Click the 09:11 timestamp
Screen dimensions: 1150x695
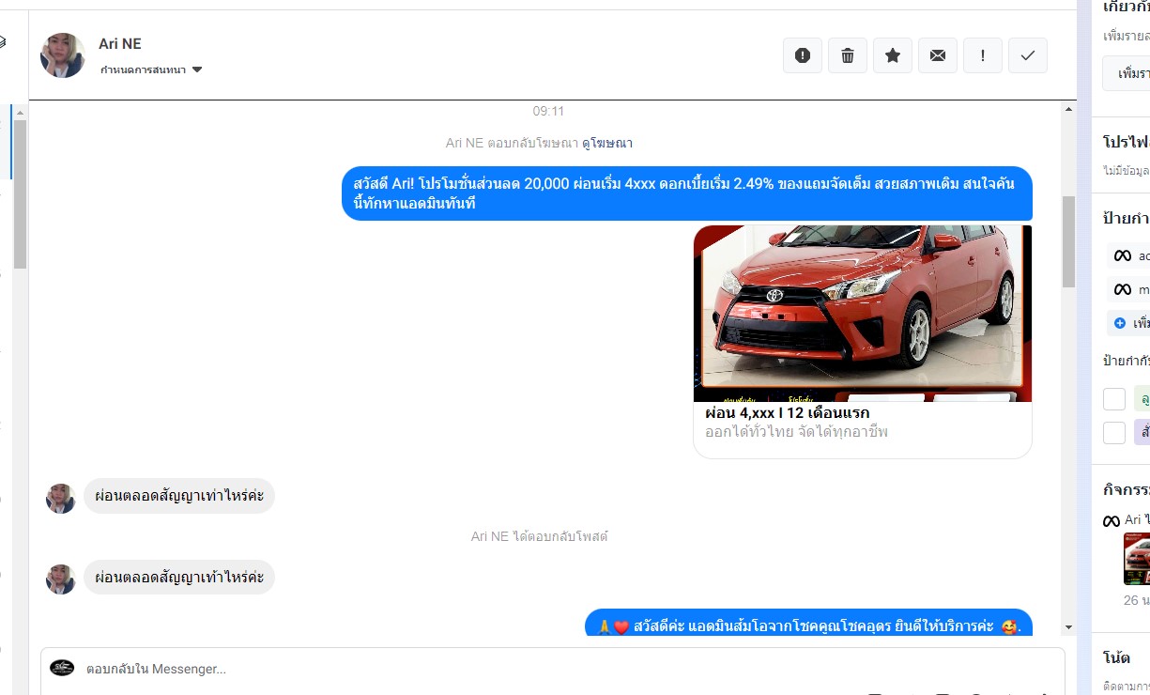click(548, 111)
